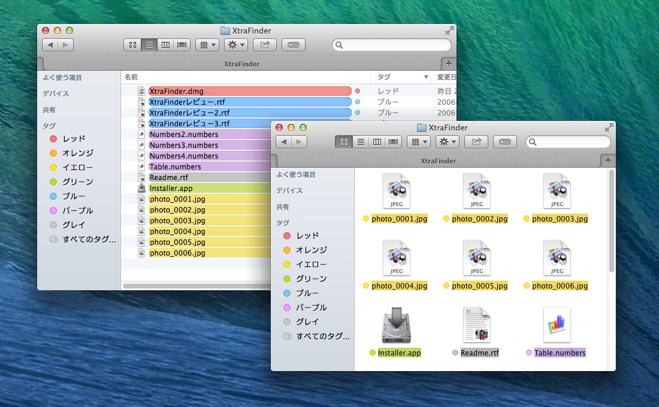The width and height of the screenshot is (659, 407).
Task: Click the search field in front window
Action: 568,142
